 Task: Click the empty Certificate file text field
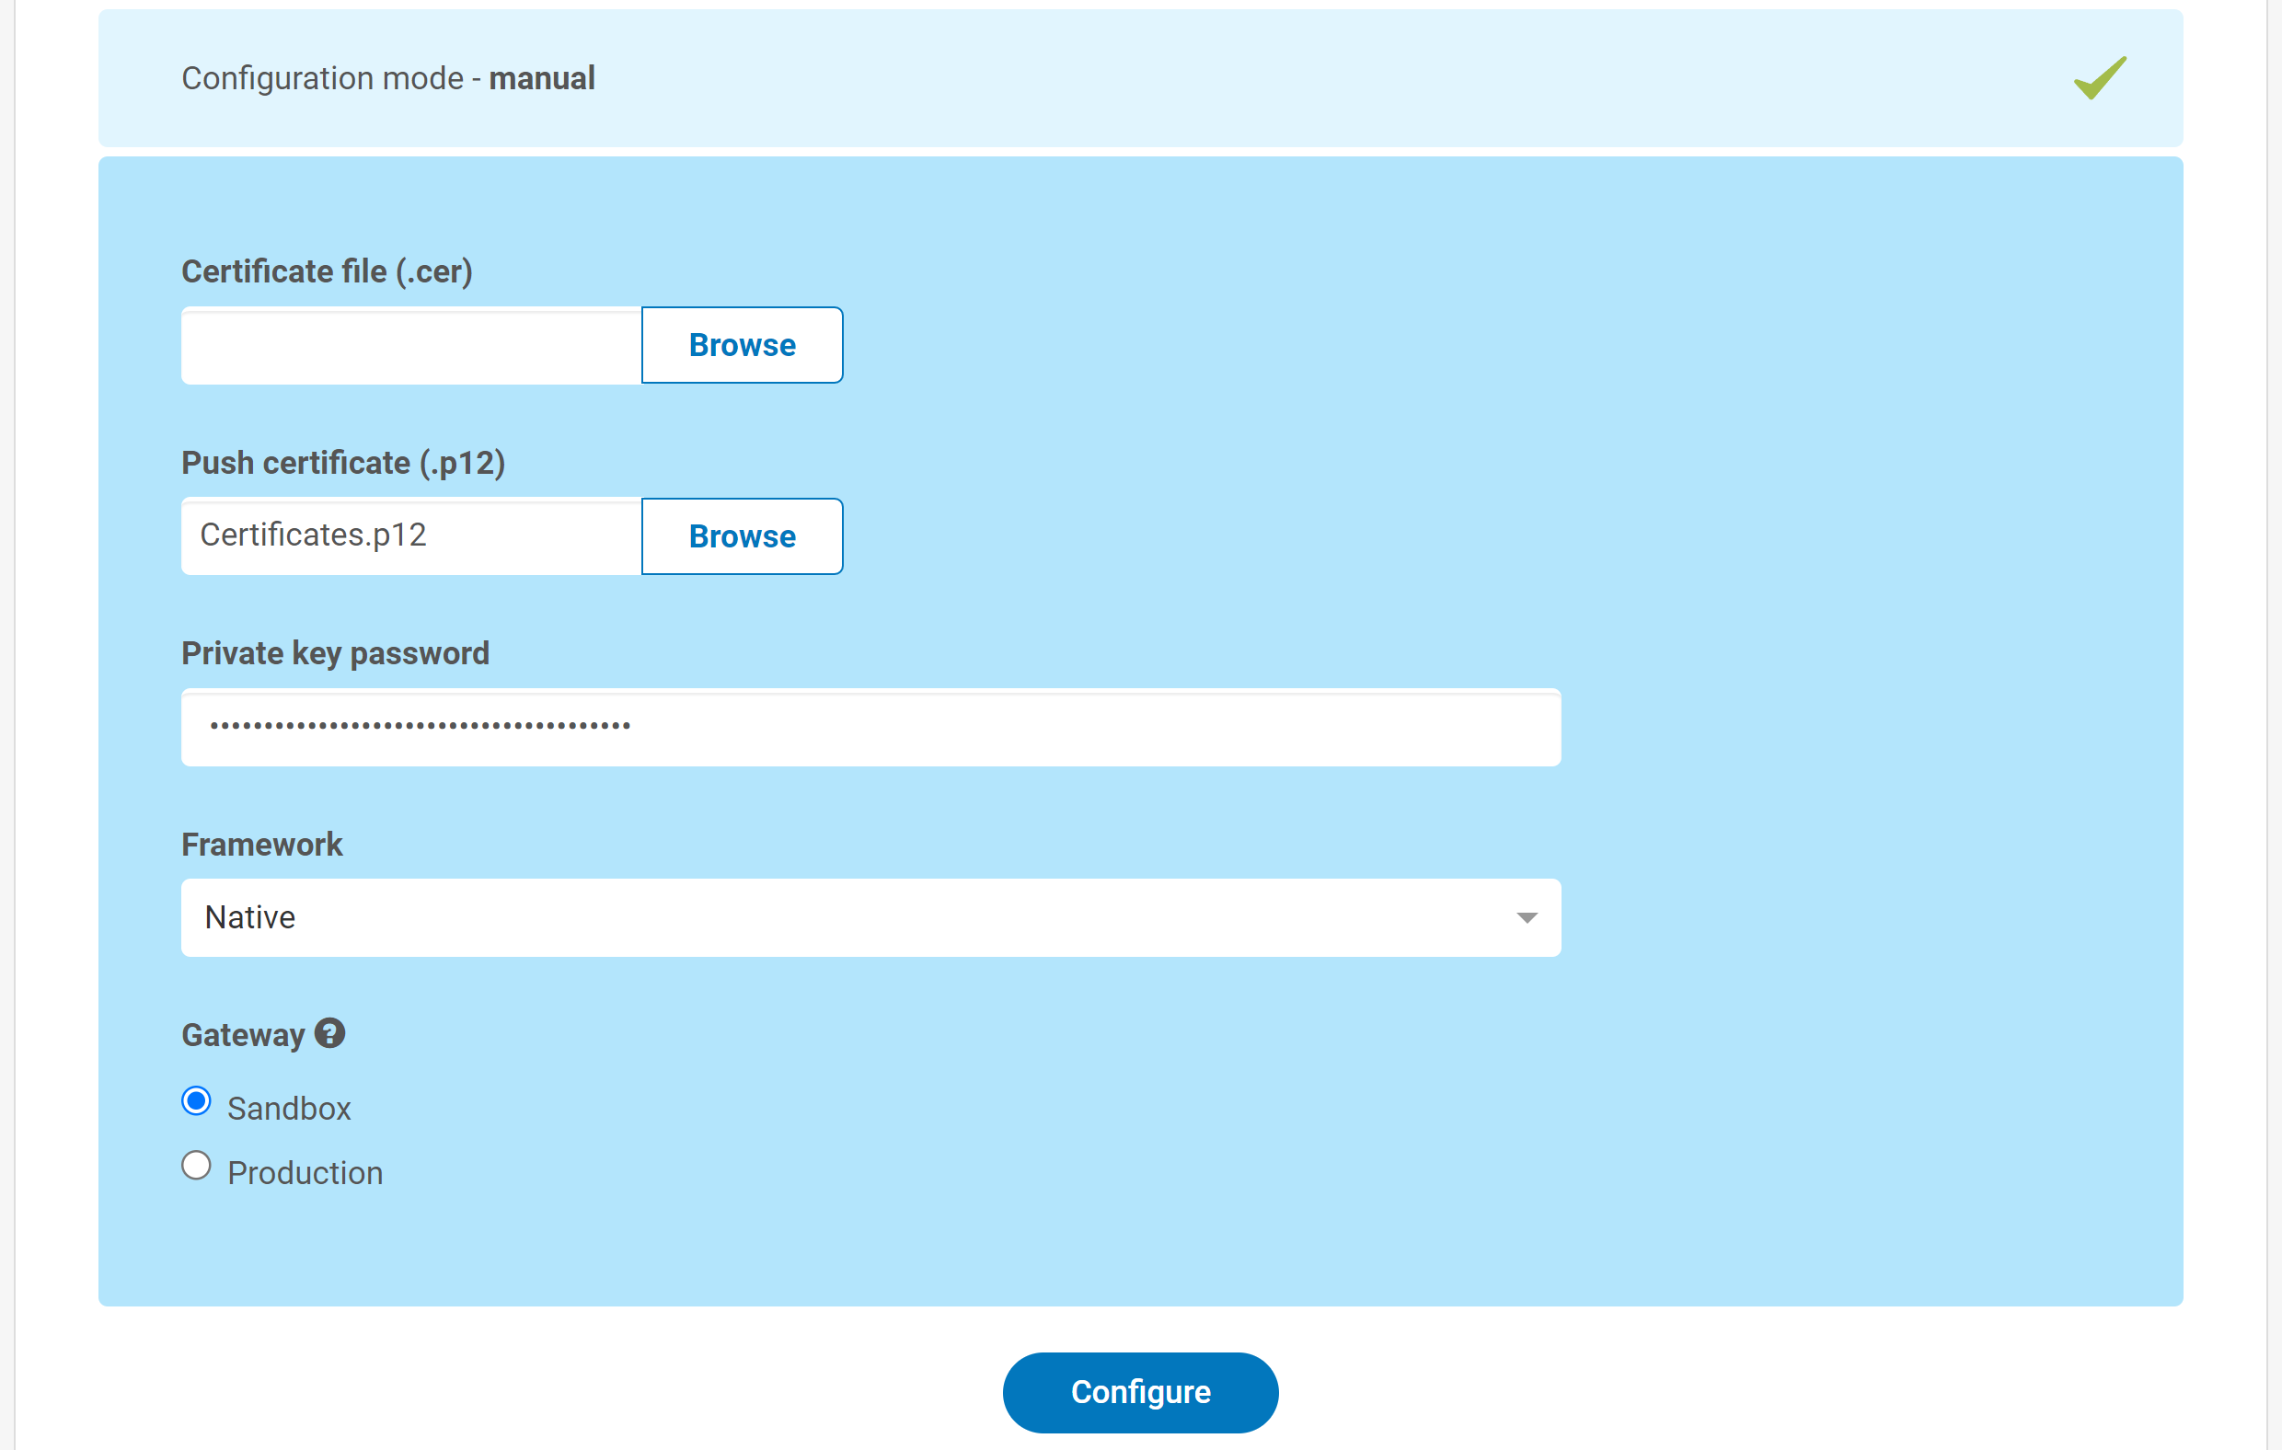pos(411,345)
